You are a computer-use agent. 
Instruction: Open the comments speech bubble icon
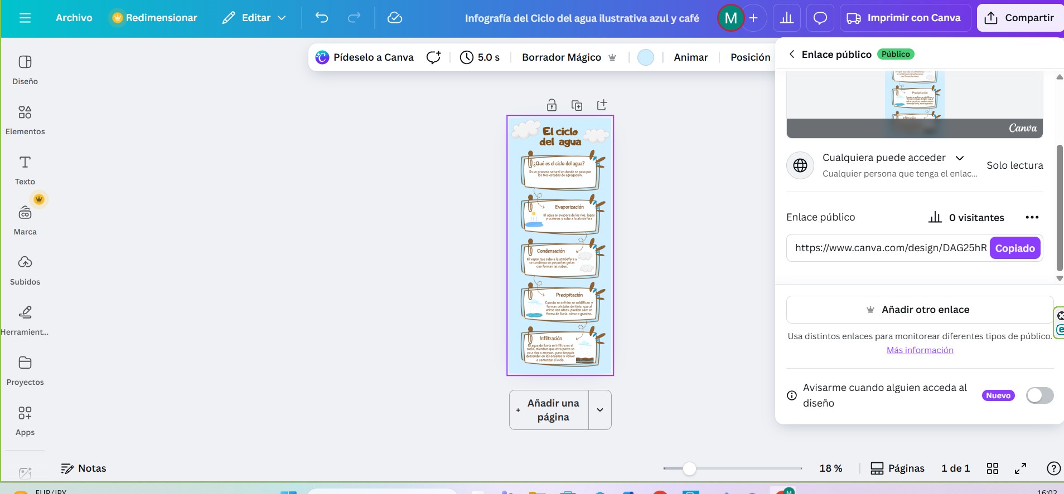[820, 18]
